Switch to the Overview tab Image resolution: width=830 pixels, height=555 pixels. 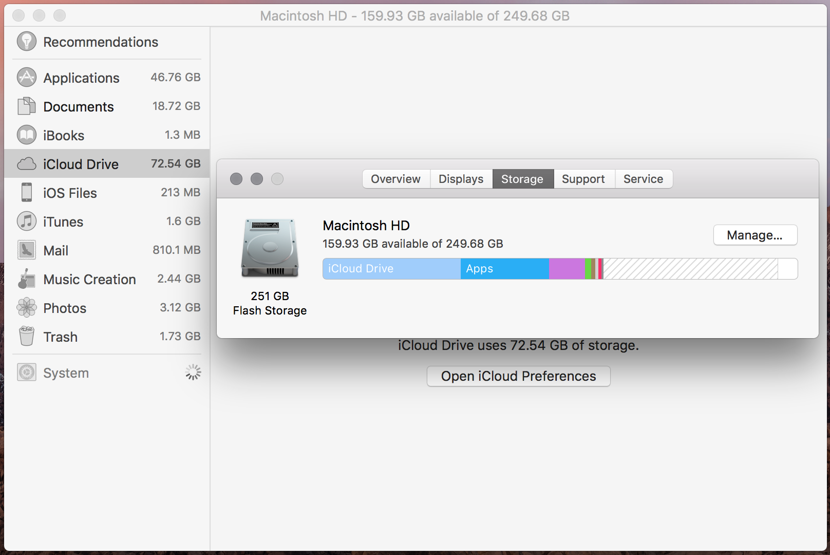[x=395, y=179]
